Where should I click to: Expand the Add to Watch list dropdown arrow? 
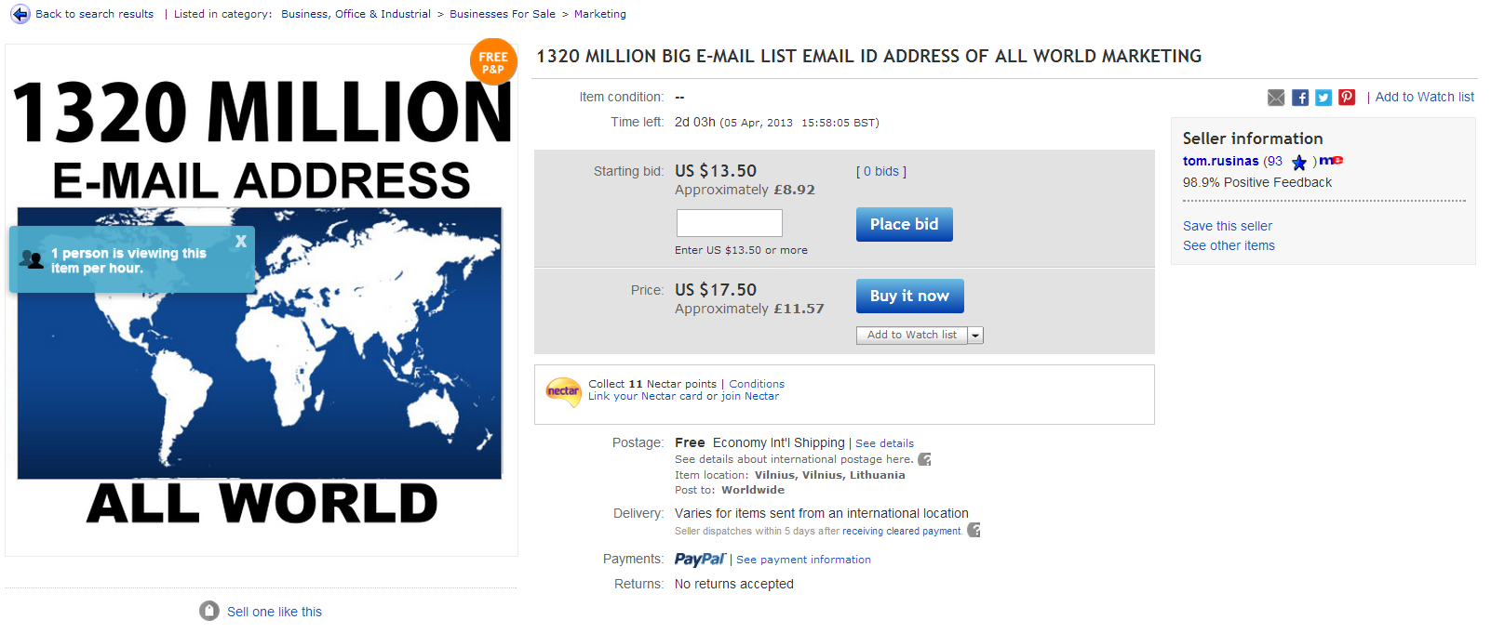click(975, 336)
